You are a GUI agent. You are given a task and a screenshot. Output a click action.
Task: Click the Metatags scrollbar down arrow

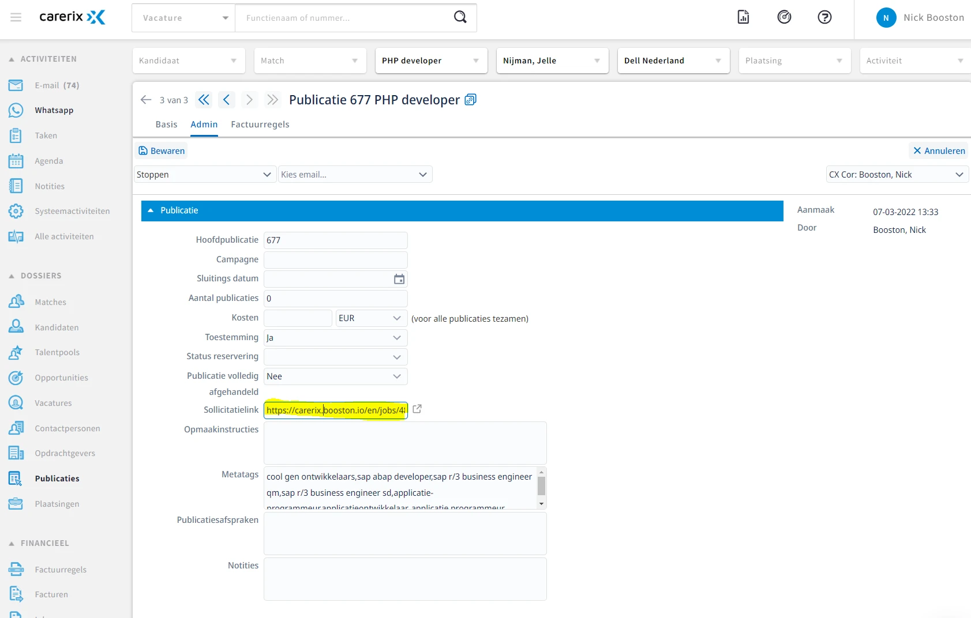pyautogui.click(x=541, y=504)
